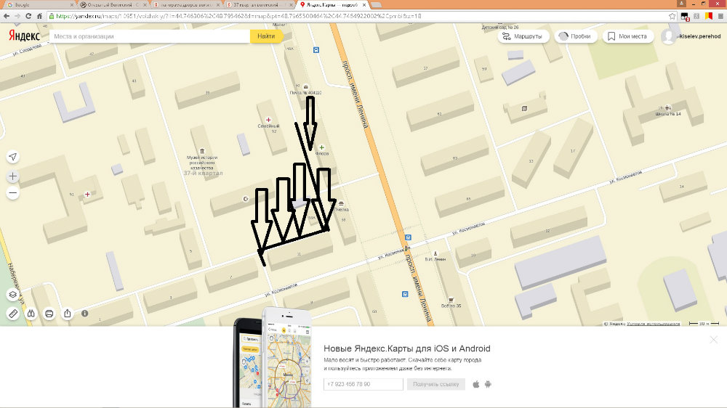Open the info icon in bottom toolbar
Screen dimensions: 727x408
coord(85,314)
